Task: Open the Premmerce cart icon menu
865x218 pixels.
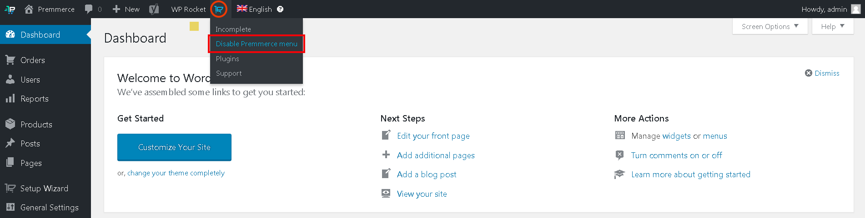Action: [219, 9]
